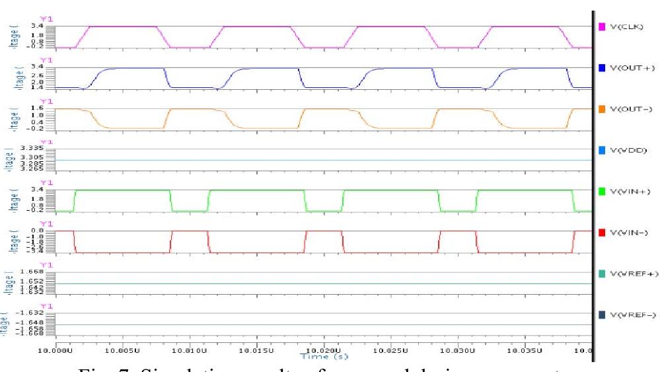Viewport: 660px width, 372px height.
Task: Click the dark V(VREF-) legend swatch
Action: pyautogui.click(x=602, y=315)
